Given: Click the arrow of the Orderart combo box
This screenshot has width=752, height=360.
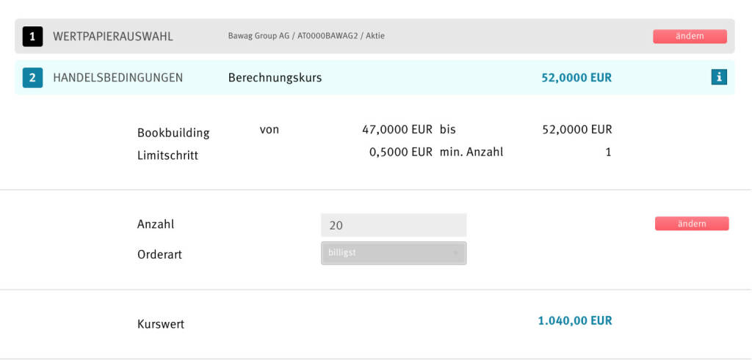Looking at the screenshot, I should [x=456, y=253].
